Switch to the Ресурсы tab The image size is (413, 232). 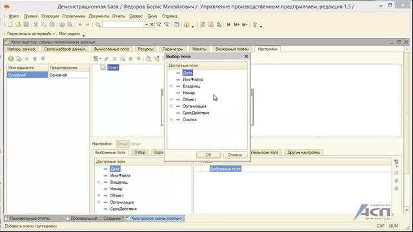(146, 49)
